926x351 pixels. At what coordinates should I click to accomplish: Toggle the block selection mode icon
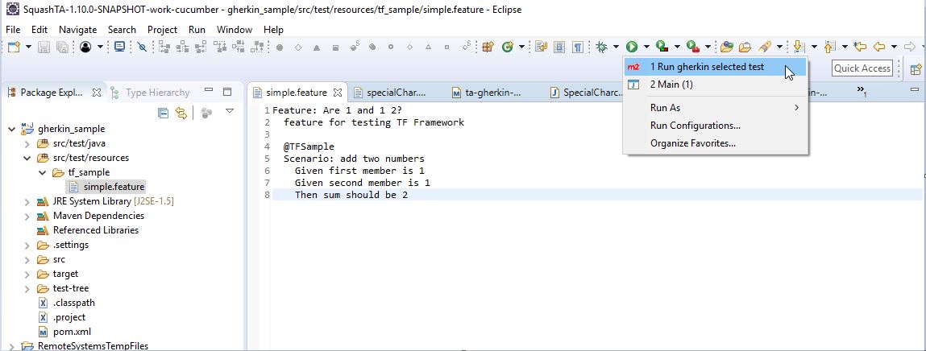[x=560, y=47]
